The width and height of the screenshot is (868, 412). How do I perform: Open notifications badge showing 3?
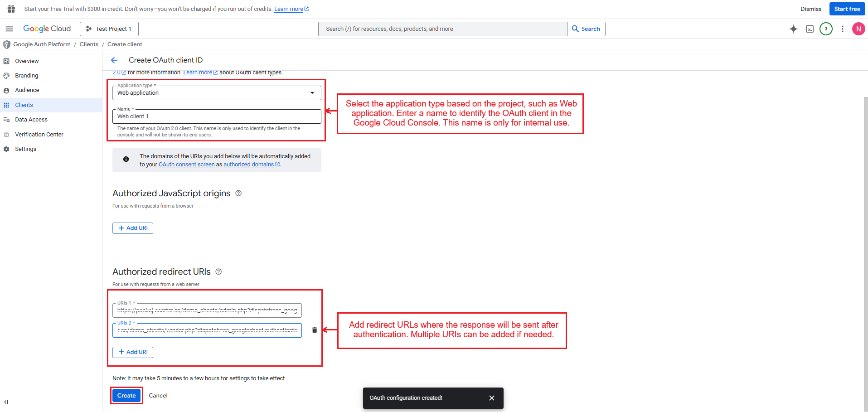[x=825, y=29]
